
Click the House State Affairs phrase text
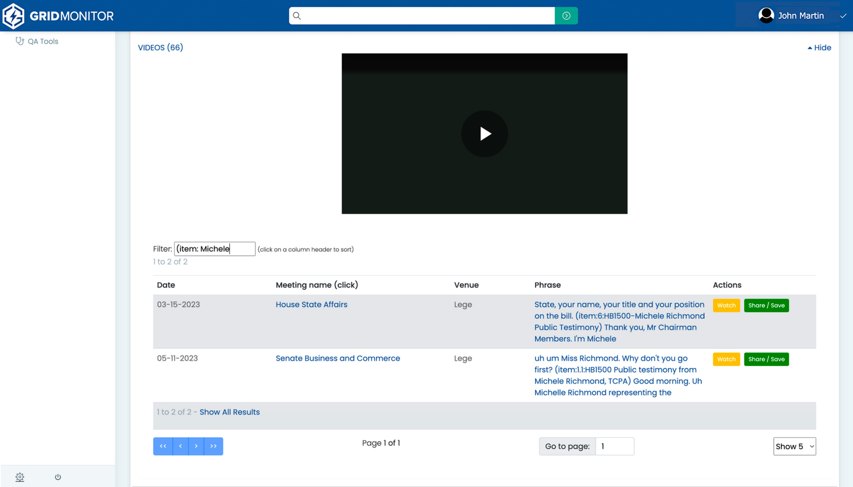point(619,322)
